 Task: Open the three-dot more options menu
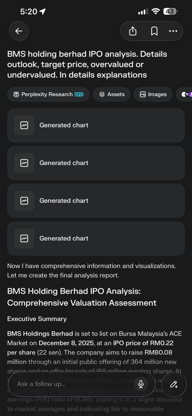tap(173, 31)
